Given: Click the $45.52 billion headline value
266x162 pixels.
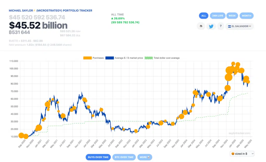Looking at the screenshot, I should click(x=38, y=25).
